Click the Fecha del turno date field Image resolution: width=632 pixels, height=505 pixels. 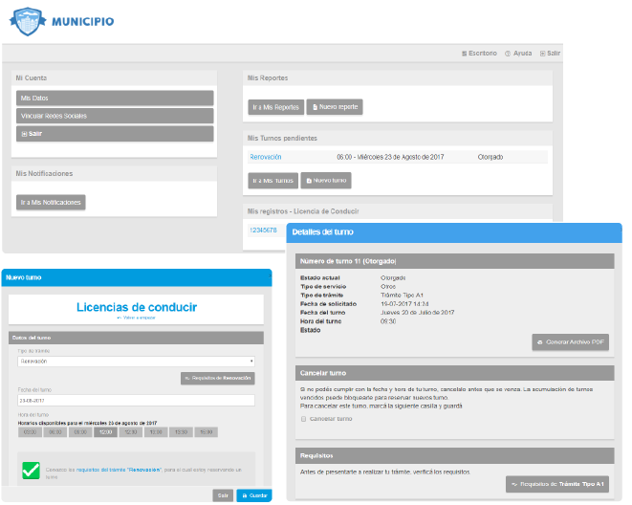point(135,400)
